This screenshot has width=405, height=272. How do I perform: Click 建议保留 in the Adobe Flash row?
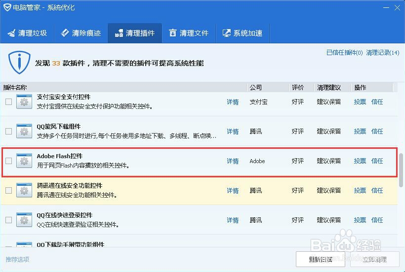pyautogui.click(x=329, y=161)
